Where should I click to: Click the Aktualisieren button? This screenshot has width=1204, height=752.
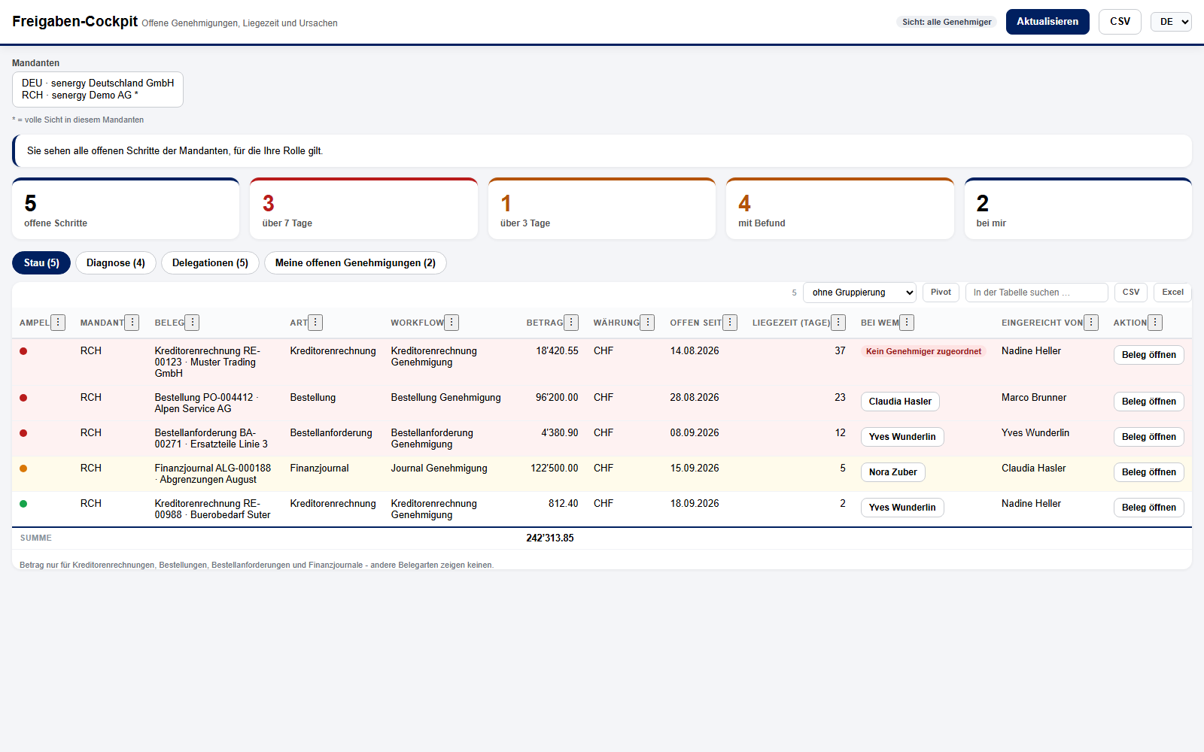[1047, 22]
